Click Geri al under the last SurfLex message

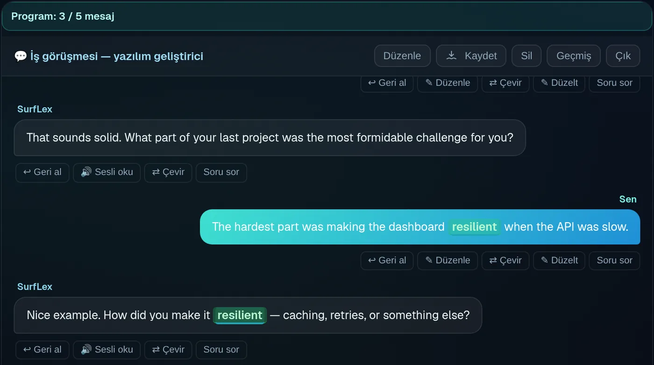coord(43,350)
